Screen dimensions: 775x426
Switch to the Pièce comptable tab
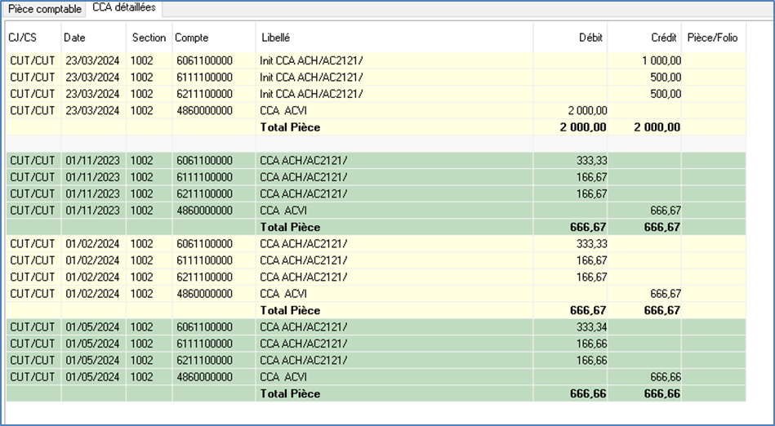(x=44, y=9)
